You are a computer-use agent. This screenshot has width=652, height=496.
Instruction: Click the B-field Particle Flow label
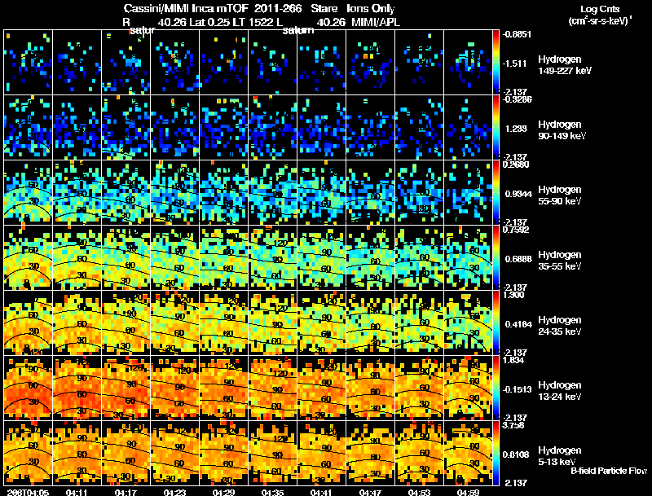click(x=609, y=471)
